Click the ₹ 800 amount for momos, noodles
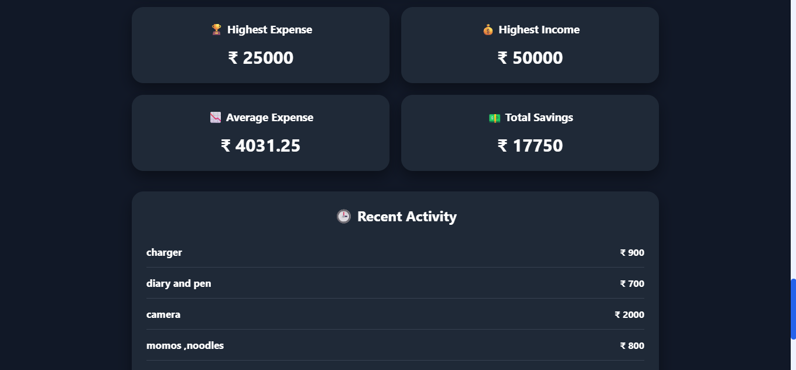Image resolution: width=796 pixels, height=370 pixels. (632, 346)
